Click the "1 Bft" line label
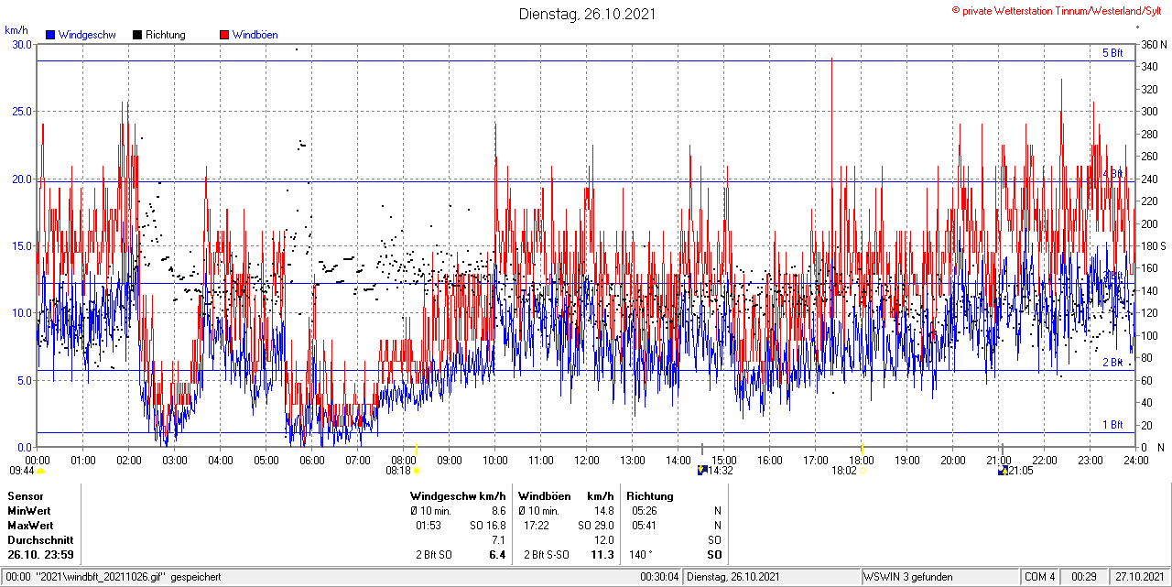The height and width of the screenshot is (587, 1172). [1112, 425]
